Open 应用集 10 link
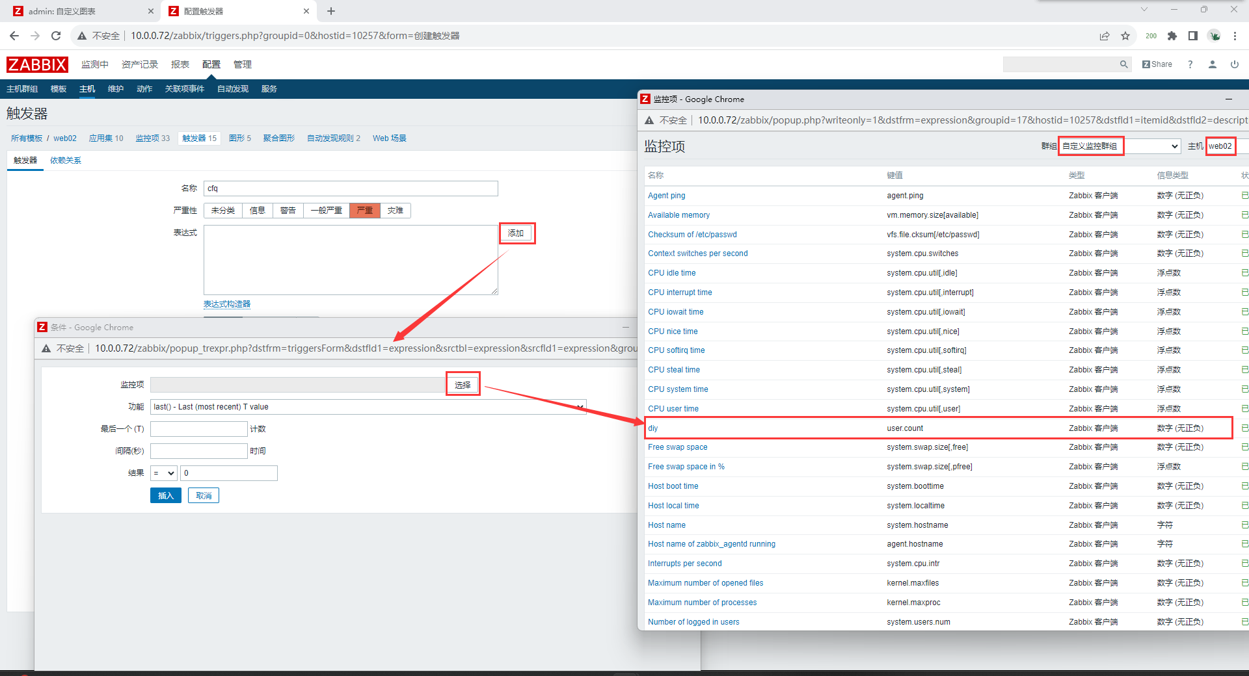This screenshot has height=676, width=1249. tap(106, 138)
